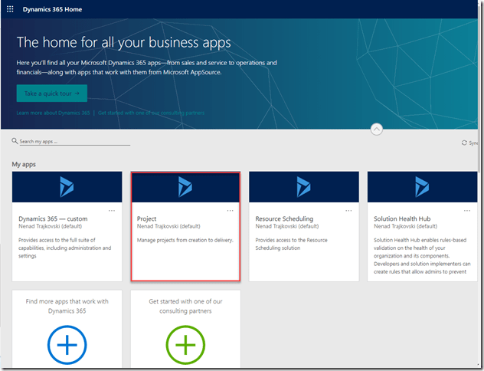
Task: Click the green plus consulting partners icon
Action: 185,345
